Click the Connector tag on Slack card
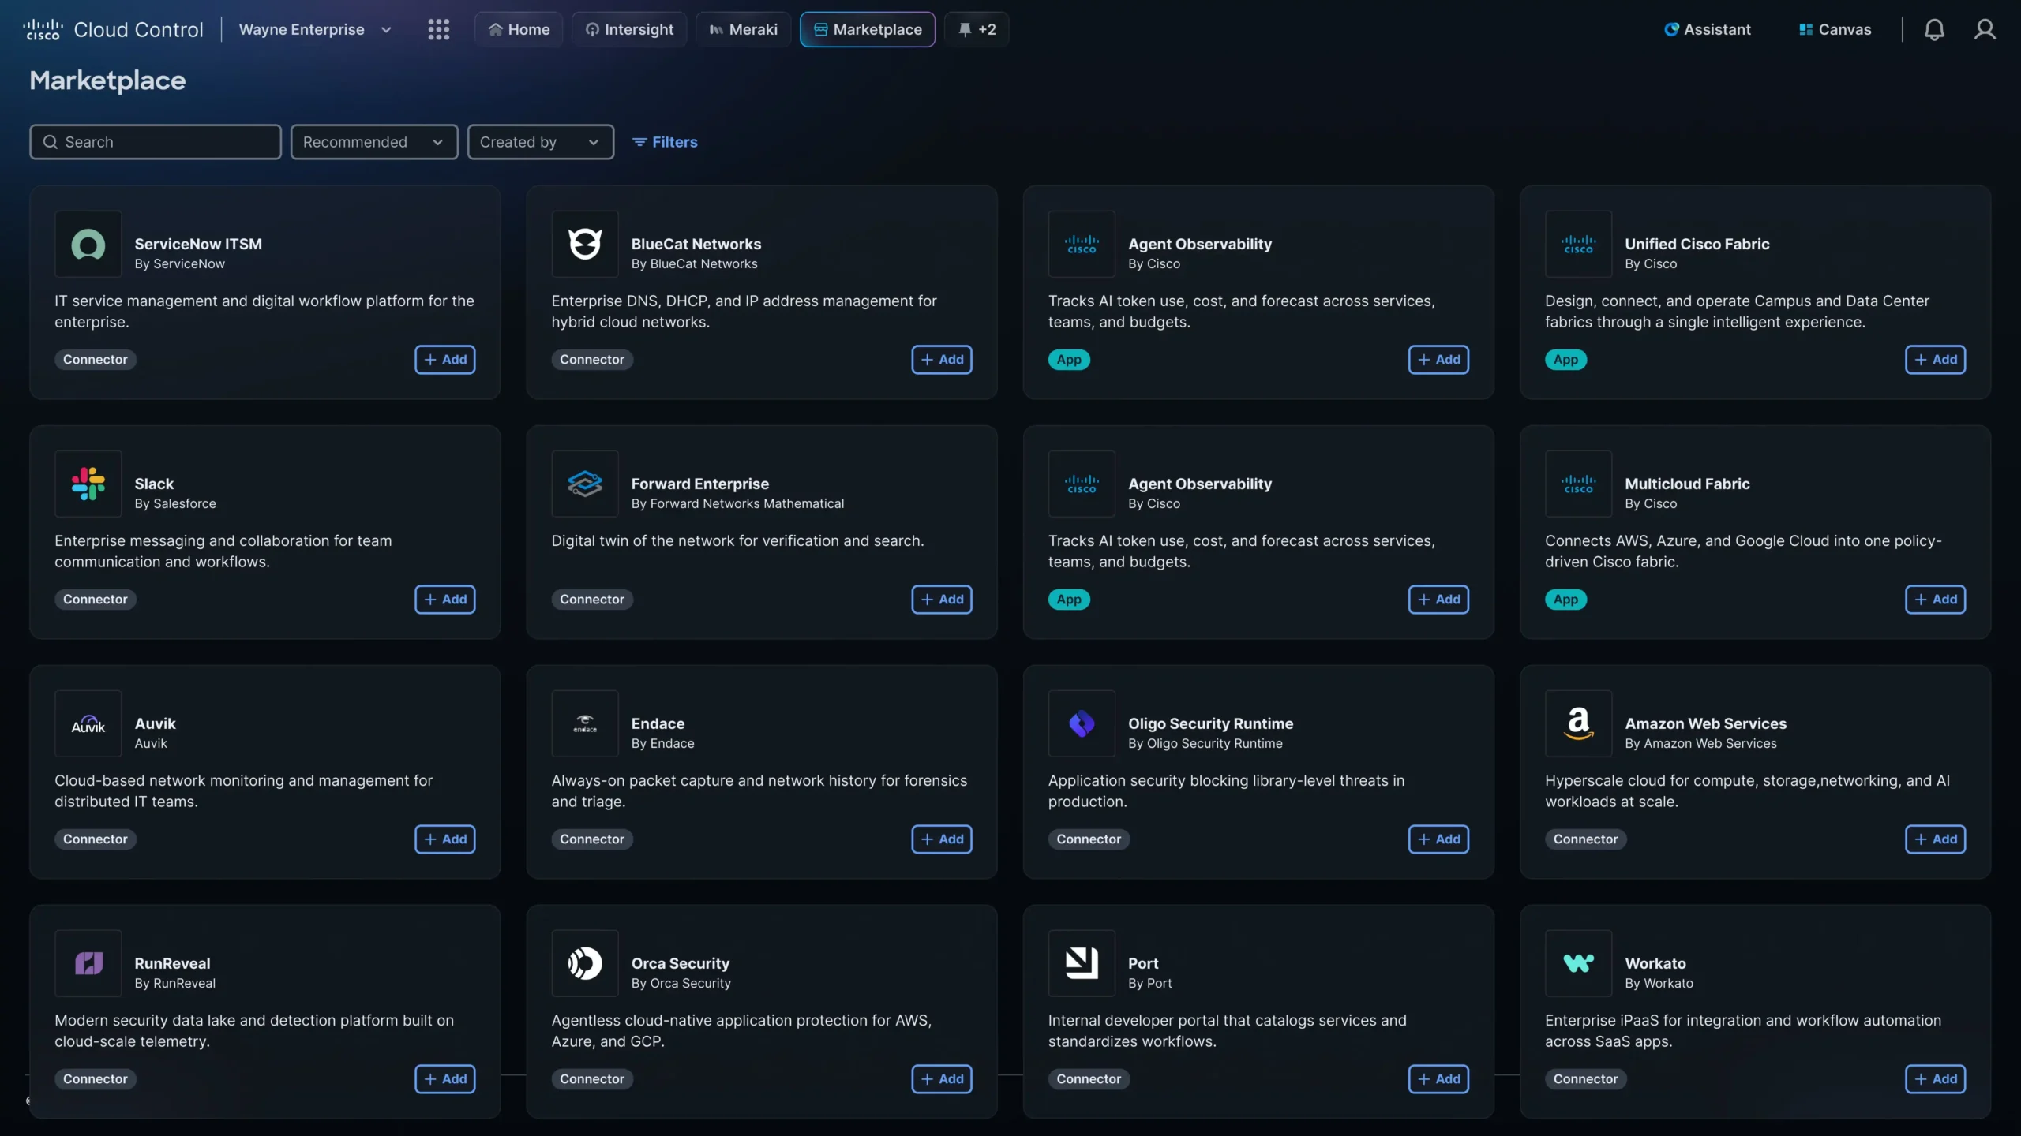 coord(96,600)
